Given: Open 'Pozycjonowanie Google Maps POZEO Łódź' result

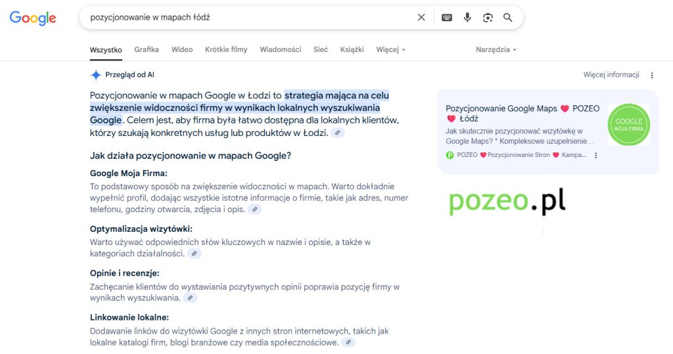Looking at the screenshot, I should [x=522, y=113].
